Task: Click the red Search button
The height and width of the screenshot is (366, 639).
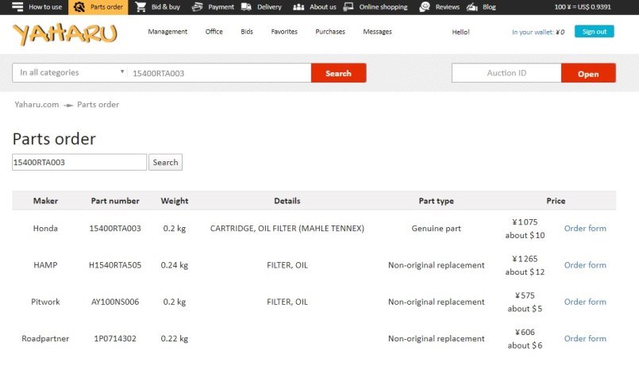Action: (x=338, y=73)
